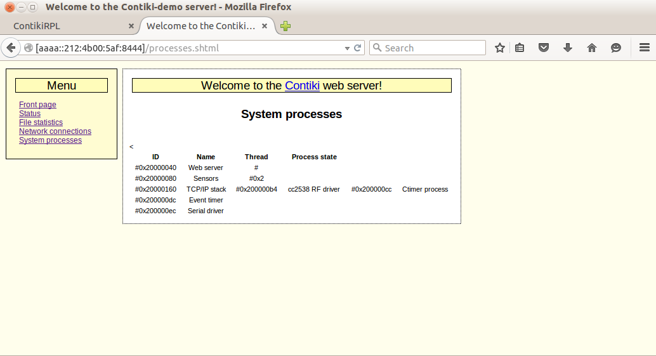
Task: Go to the Home page icon
Action: click(x=592, y=48)
